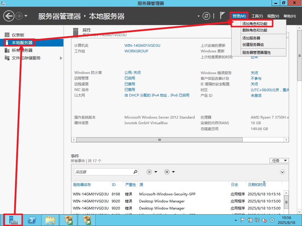Select 创建服务器组 menu entry
The width and height of the screenshot is (302, 226).
(x=253, y=45)
